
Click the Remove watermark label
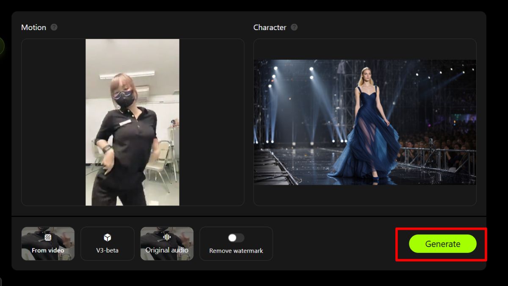click(236, 250)
